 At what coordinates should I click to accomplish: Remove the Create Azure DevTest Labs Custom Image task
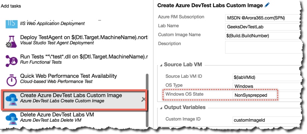(143, 99)
